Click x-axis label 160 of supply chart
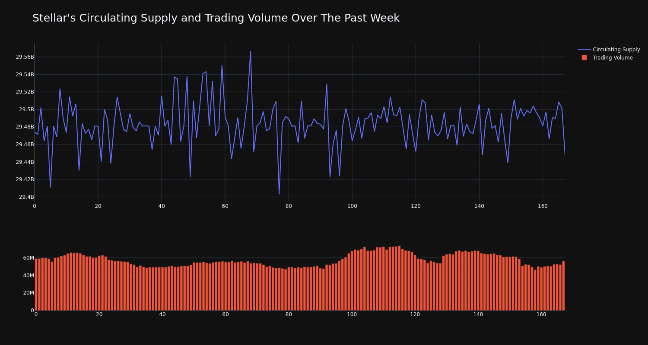The height and width of the screenshot is (345, 648). (543, 206)
